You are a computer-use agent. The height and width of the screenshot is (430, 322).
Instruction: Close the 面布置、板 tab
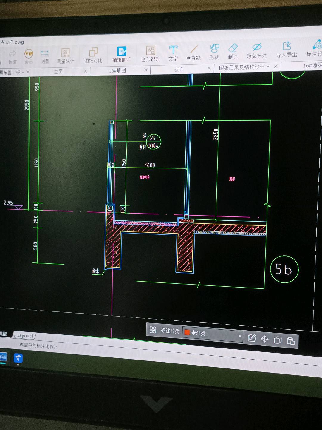tap(28, 72)
